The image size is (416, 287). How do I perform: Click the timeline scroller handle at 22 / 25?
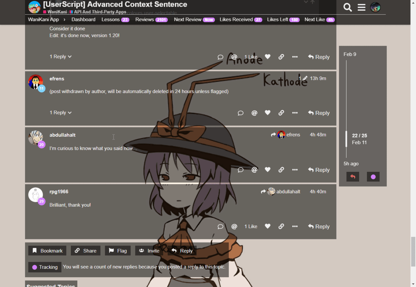tap(347, 139)
